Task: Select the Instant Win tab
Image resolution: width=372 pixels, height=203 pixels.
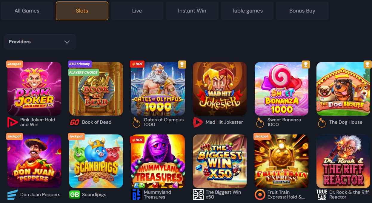Action: pos(192,11)
